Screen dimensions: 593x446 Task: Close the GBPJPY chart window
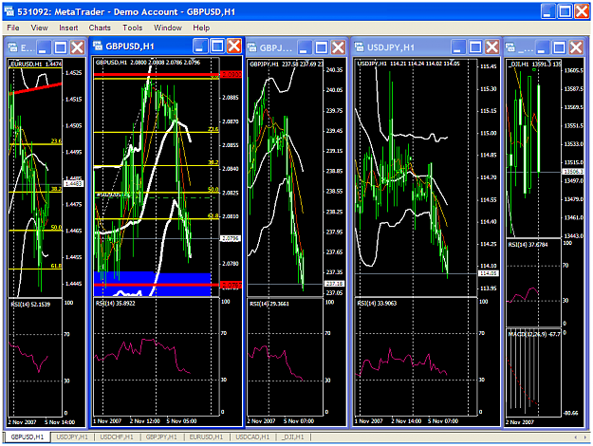coord(338,47)
